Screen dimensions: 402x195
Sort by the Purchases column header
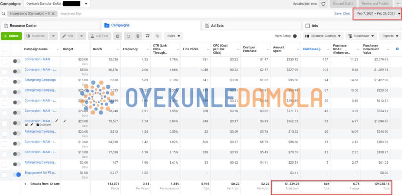(x=316, y=49)
